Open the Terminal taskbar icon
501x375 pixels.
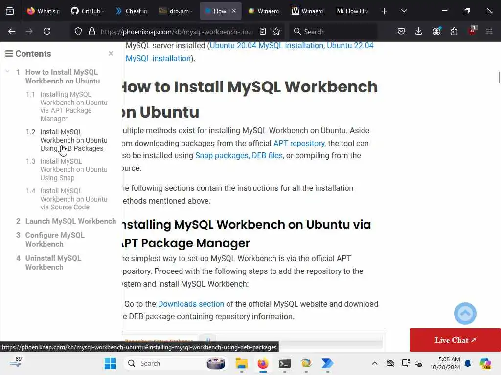[x=284, y=363]
